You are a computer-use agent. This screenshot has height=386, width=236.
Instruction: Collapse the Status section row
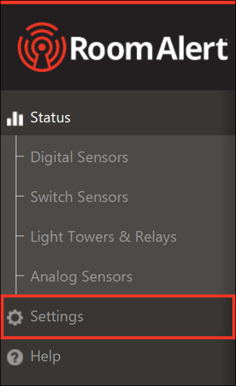tap(118, 117)
